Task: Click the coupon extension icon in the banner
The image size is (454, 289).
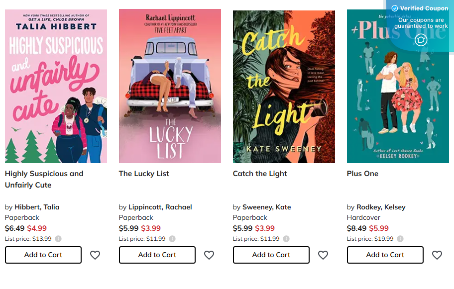Action: [x=420, y=39]
